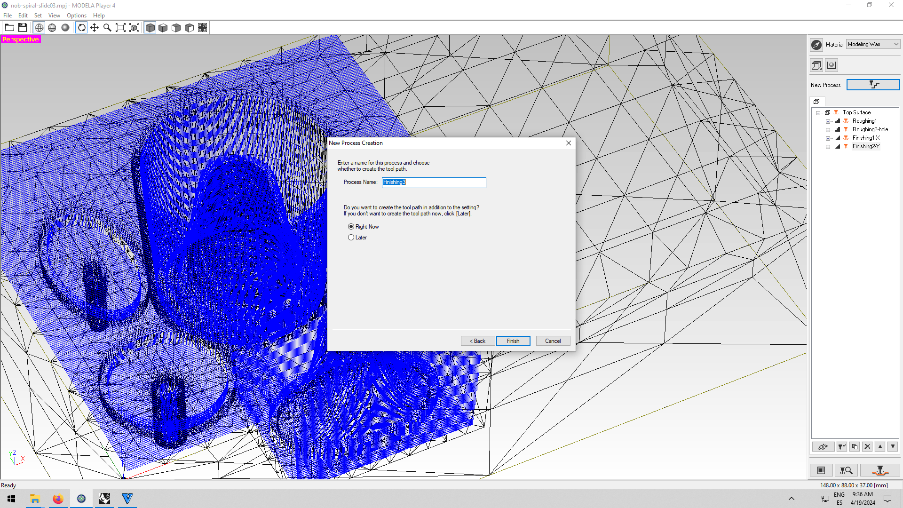Select the Right Now radio button
This screenshot has height=508, width=903.
(351, 227)
